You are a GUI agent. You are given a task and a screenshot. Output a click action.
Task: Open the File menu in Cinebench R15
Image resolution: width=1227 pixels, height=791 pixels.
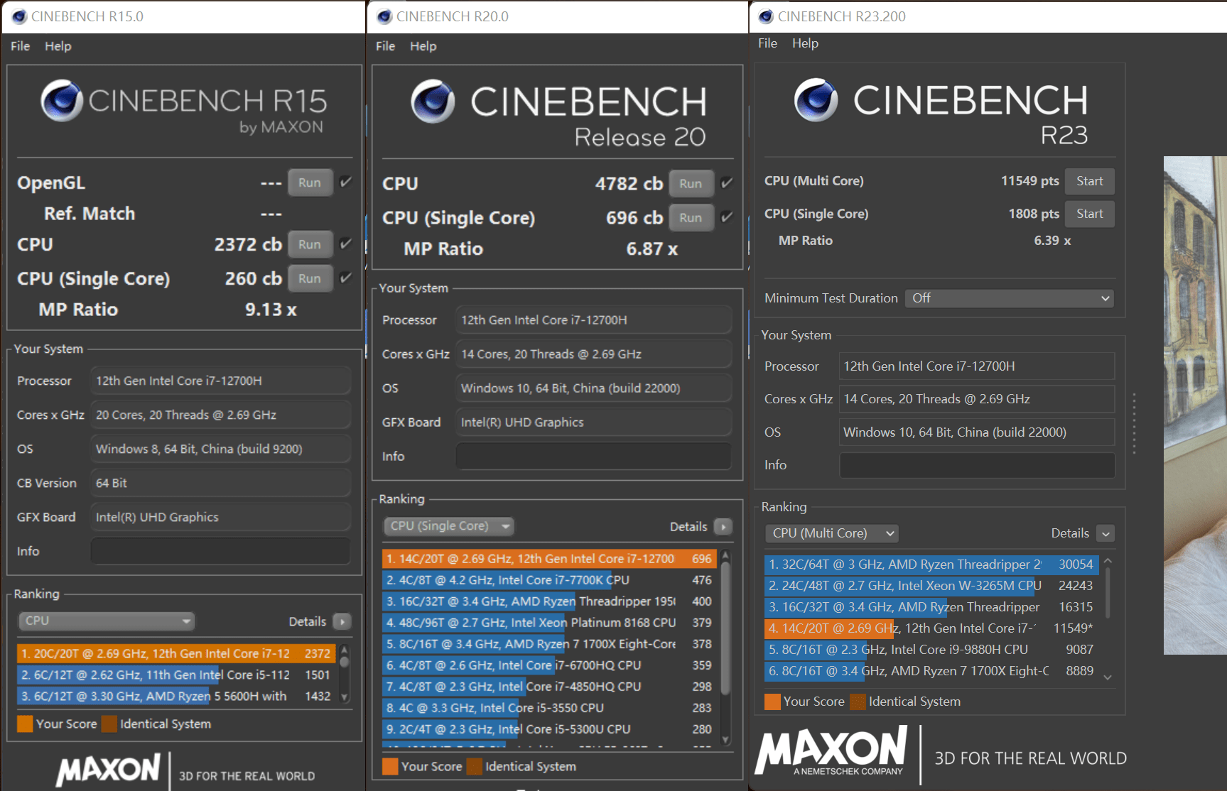point(20,46)
